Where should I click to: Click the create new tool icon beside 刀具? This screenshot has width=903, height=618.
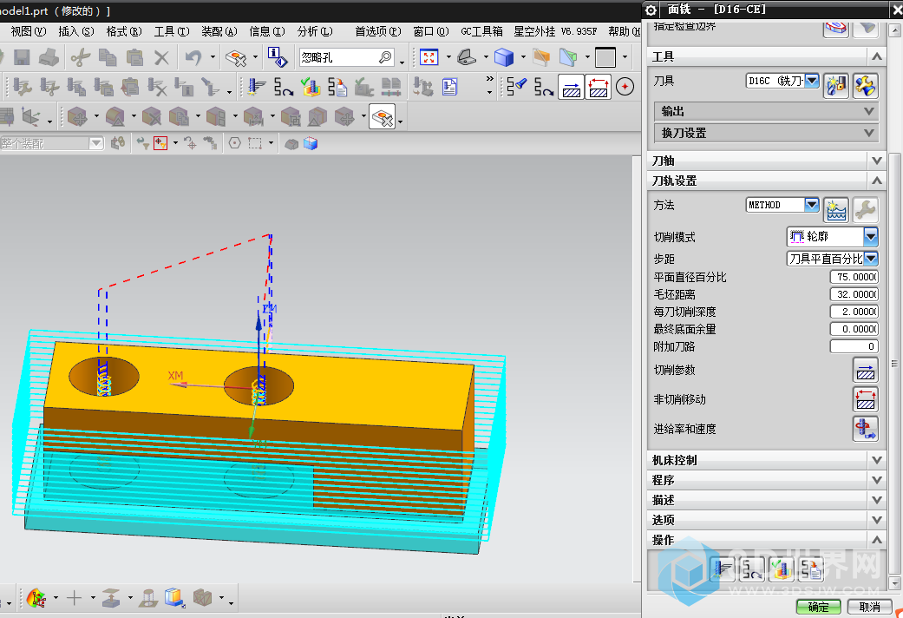click(836, 86)
